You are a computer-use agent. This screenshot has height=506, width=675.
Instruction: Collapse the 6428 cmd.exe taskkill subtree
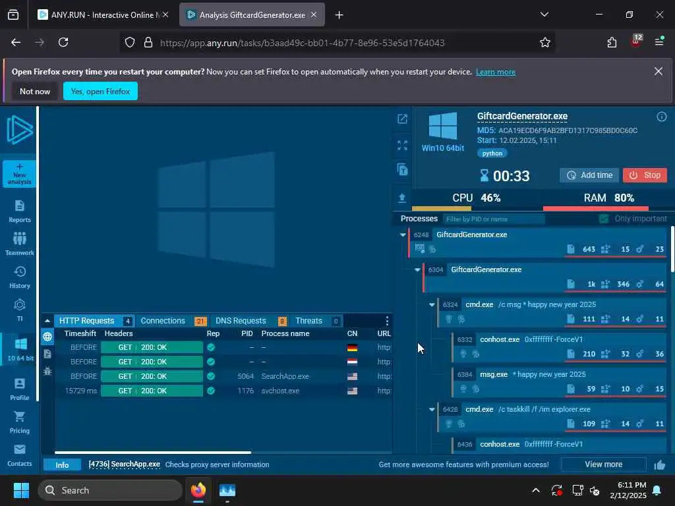pyautogui.click(x=432, y=410)
